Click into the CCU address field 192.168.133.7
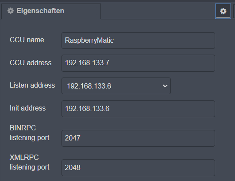Viewport: 235px width, 181px height. [138, 63]
